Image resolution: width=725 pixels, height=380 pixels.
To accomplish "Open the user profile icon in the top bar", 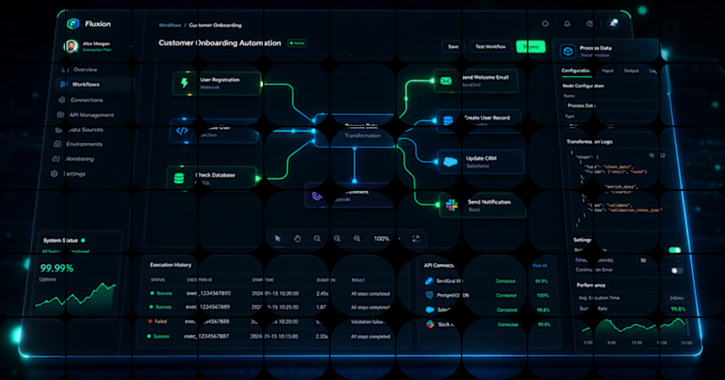I will [x=613, y=23].
